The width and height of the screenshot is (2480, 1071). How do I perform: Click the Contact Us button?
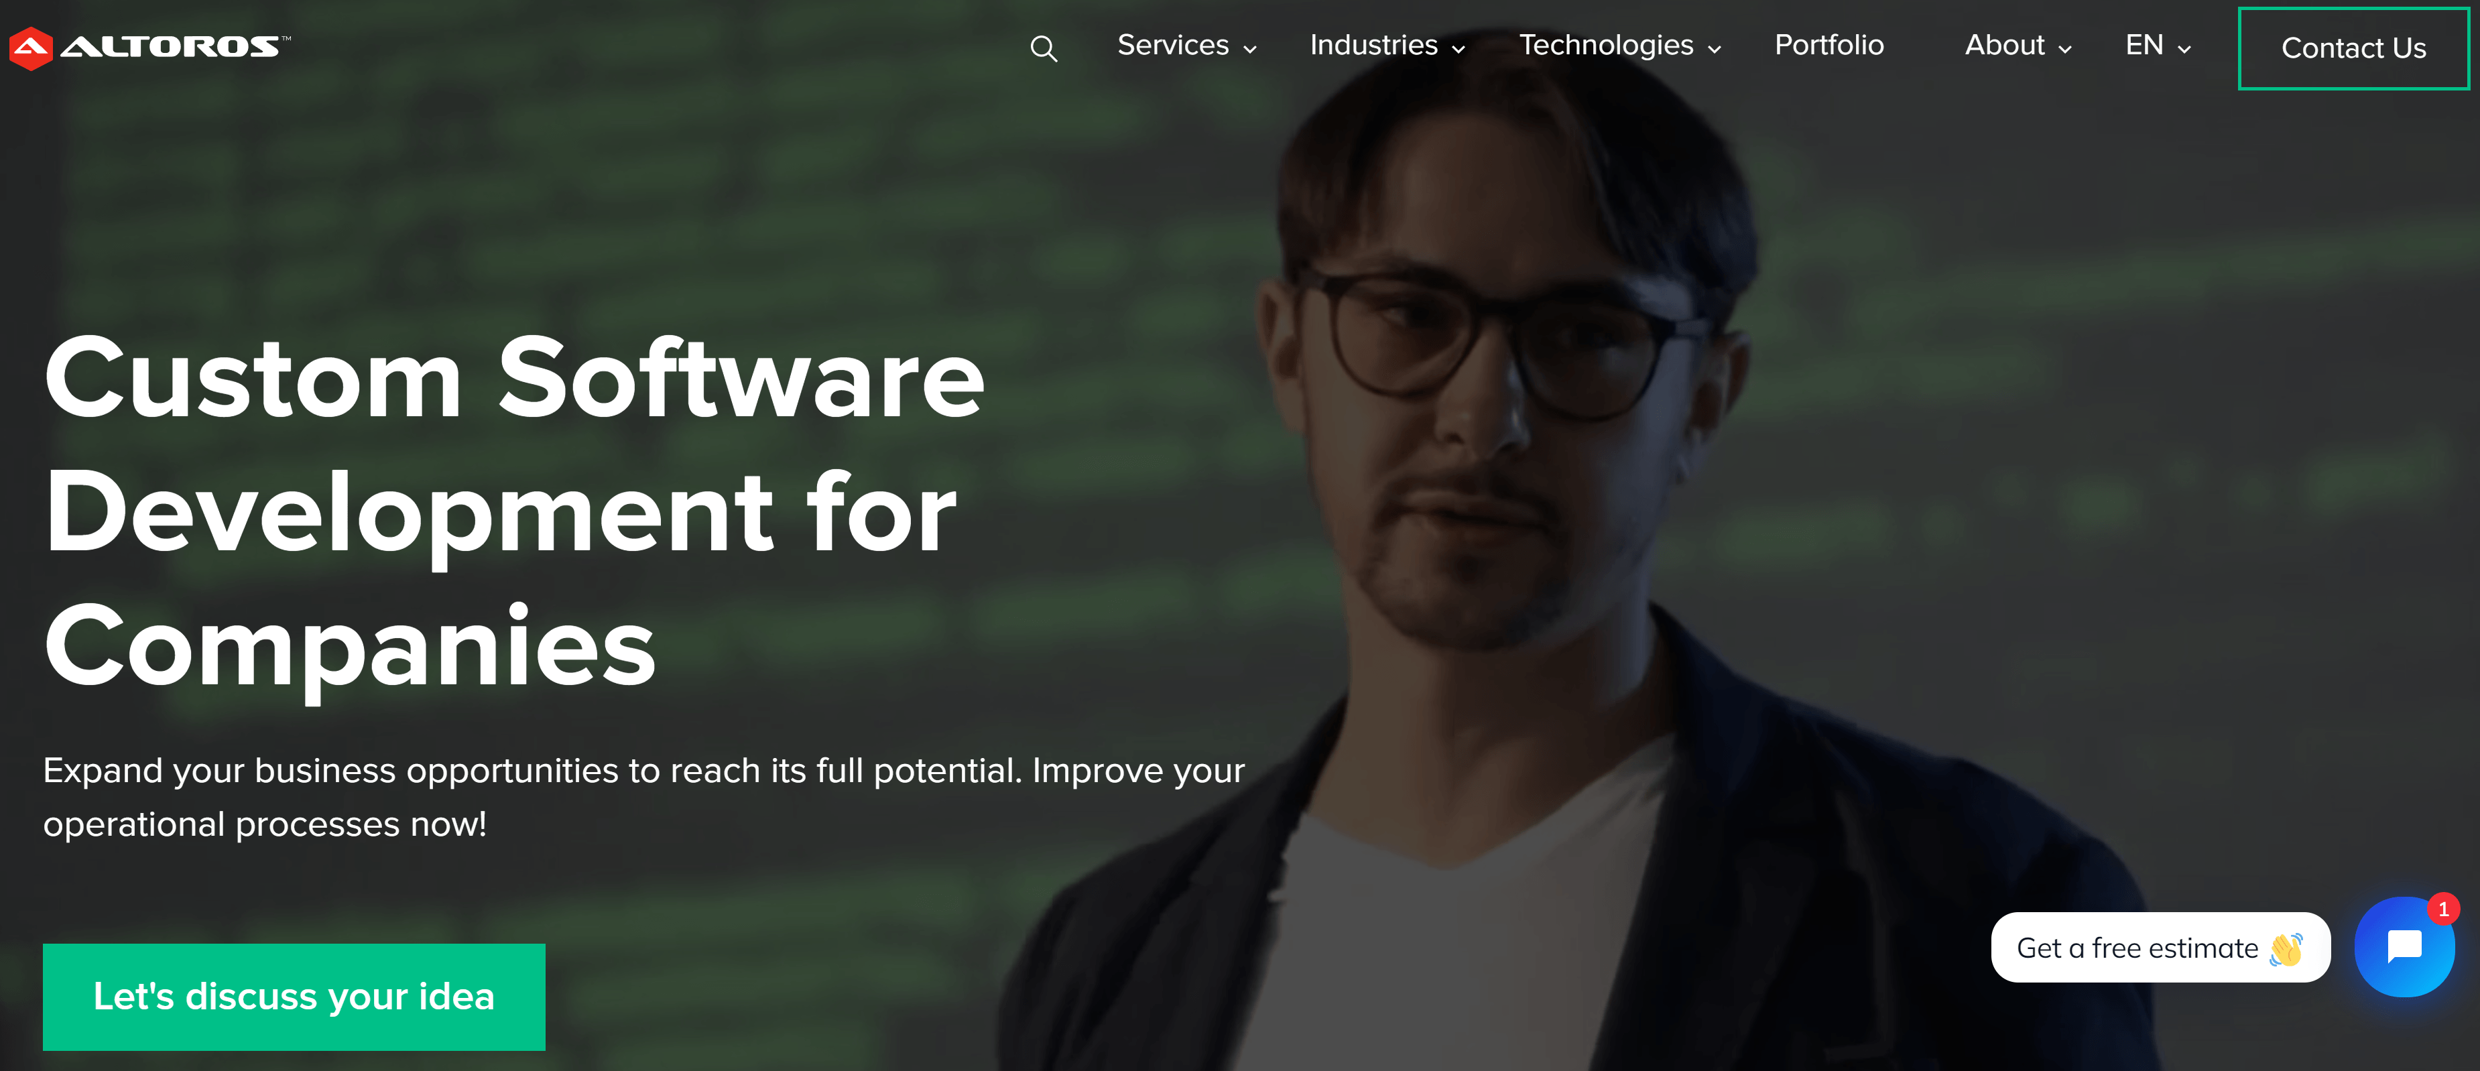point(2353,48)
